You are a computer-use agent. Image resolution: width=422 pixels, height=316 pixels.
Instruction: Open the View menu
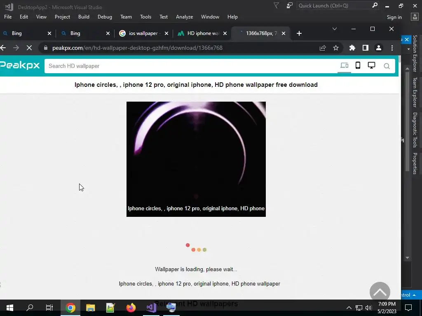[x=41, y=17]
